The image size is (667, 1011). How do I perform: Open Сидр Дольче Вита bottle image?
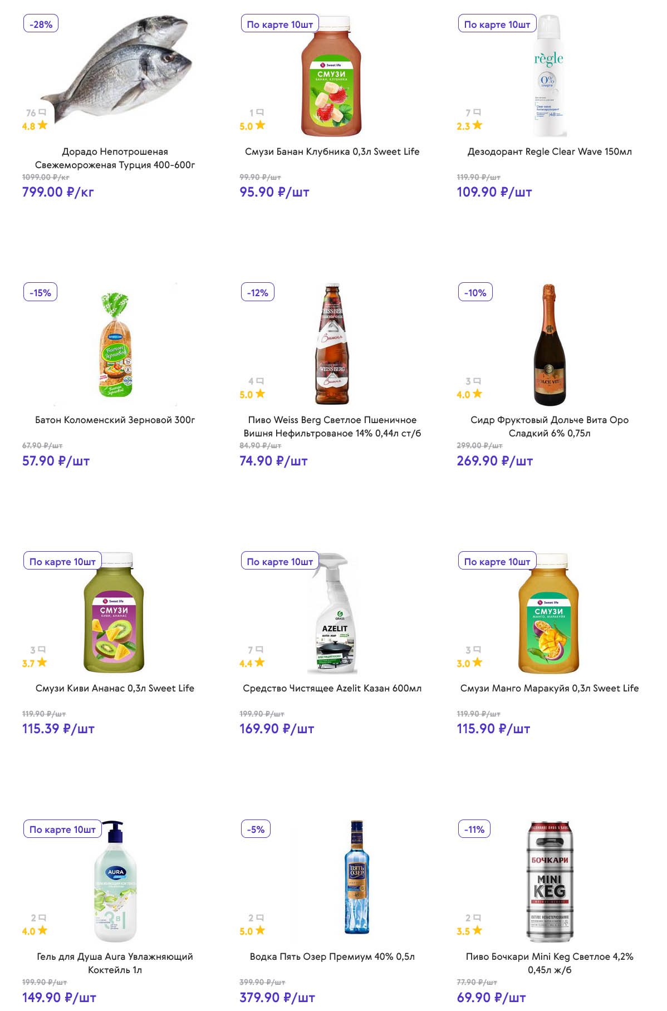[x=549, y=345]
